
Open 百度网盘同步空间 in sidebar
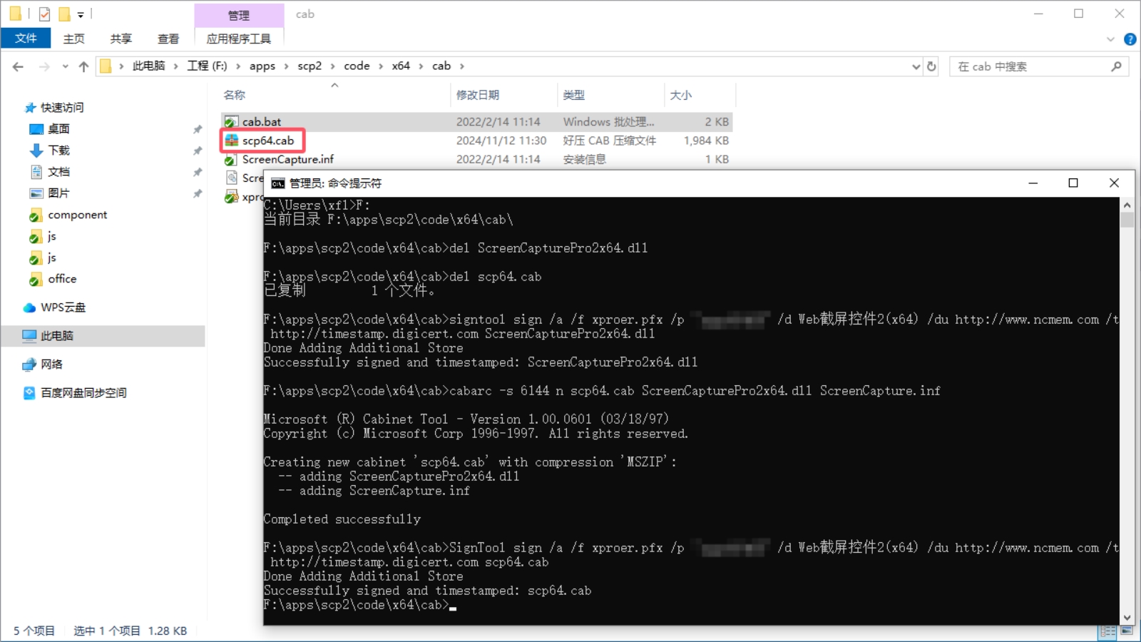83,393
